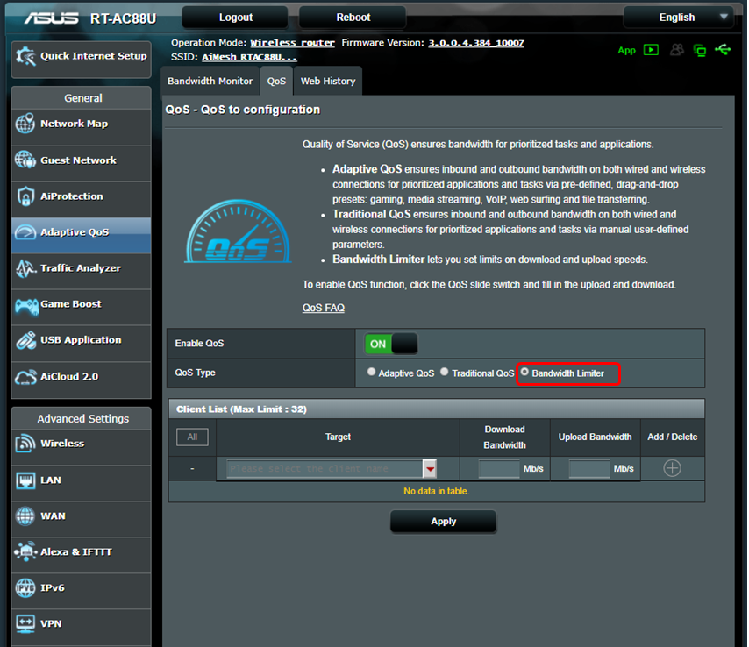Screen dimensions: 749x647
Task: Click the AiProtection shield icon
Action: (x=25, y=196)
